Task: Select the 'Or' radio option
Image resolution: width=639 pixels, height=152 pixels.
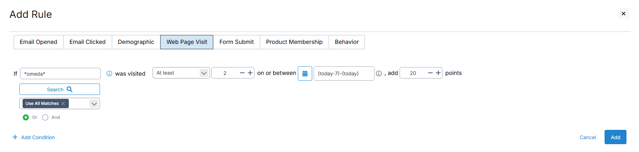Action: [26, 117]
